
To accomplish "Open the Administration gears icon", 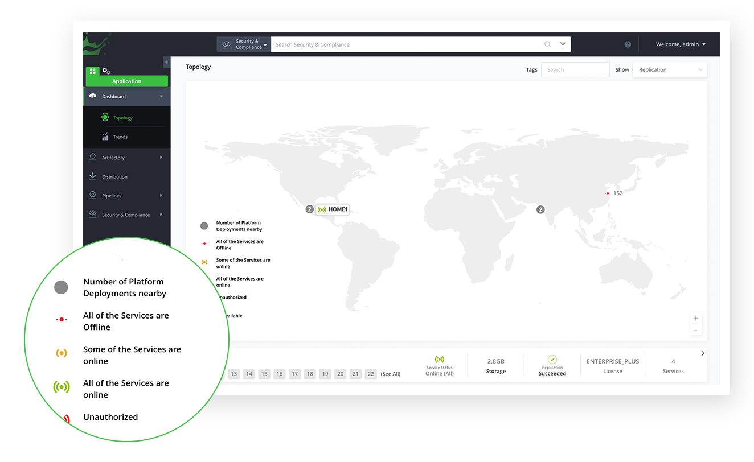I will coord(106,71).
